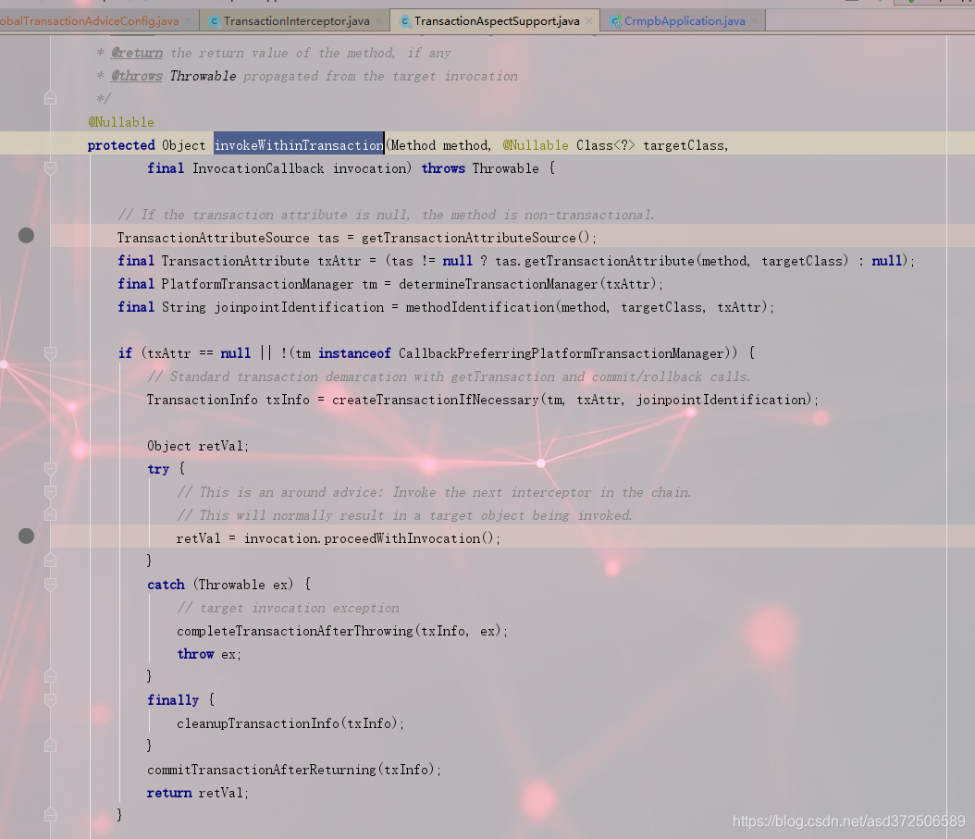
Task: Click getTransactionAttributeSource() call
Action: pos(475,238)
